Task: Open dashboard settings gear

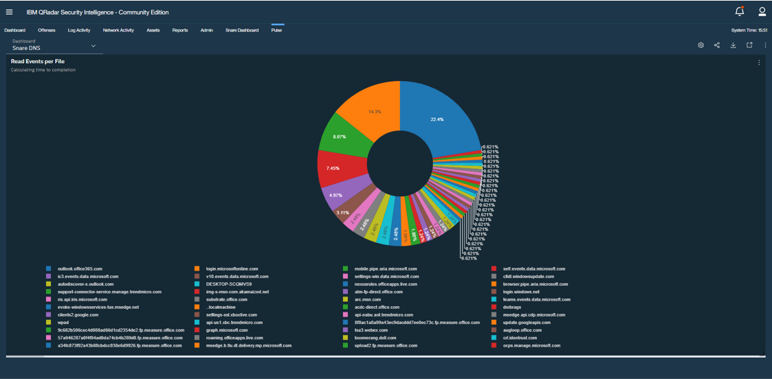Action: (x=701, y=45)
